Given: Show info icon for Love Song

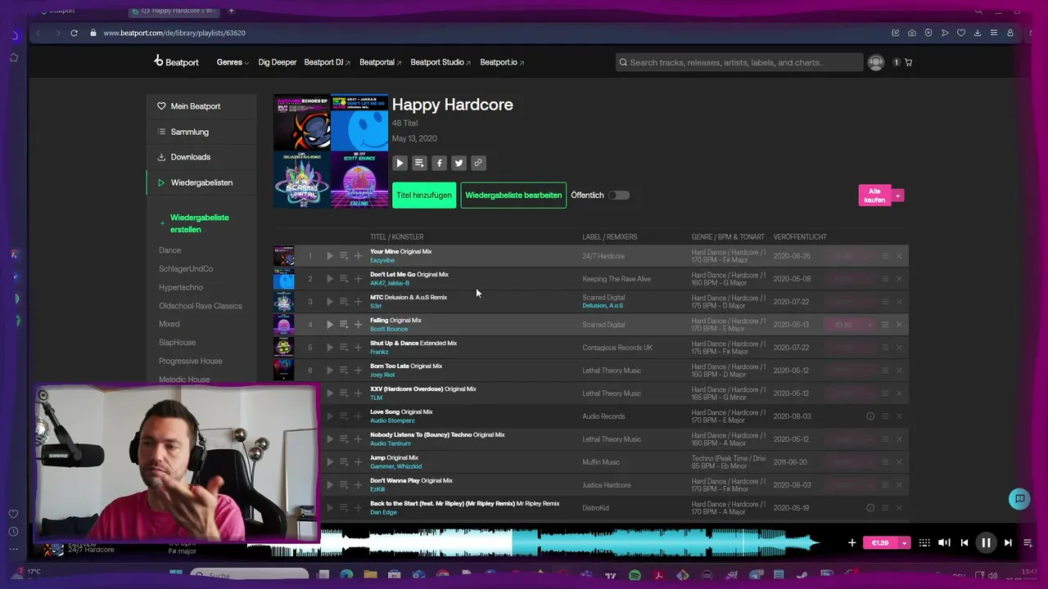Looking at the screenshot, I should pos(870,416).
